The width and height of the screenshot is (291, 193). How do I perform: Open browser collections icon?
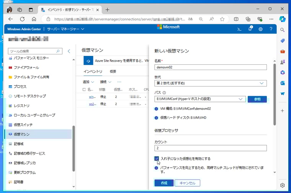[248, 19]
